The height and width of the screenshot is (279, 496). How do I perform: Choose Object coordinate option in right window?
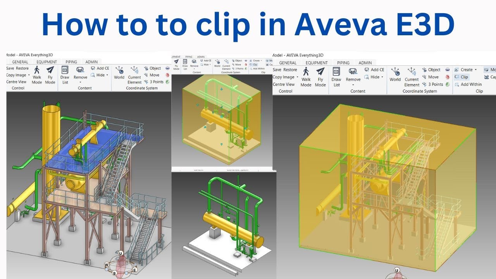(x=431, y=70)
